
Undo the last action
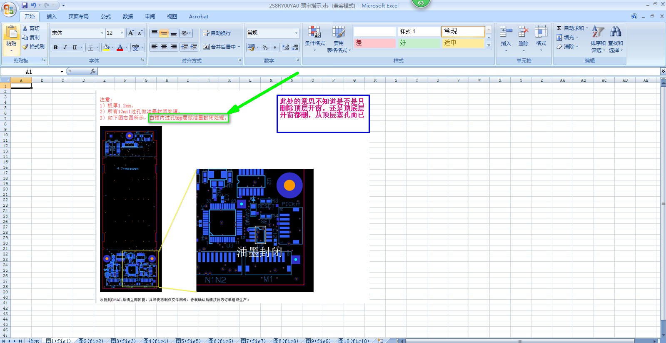(x=33, y=5)
